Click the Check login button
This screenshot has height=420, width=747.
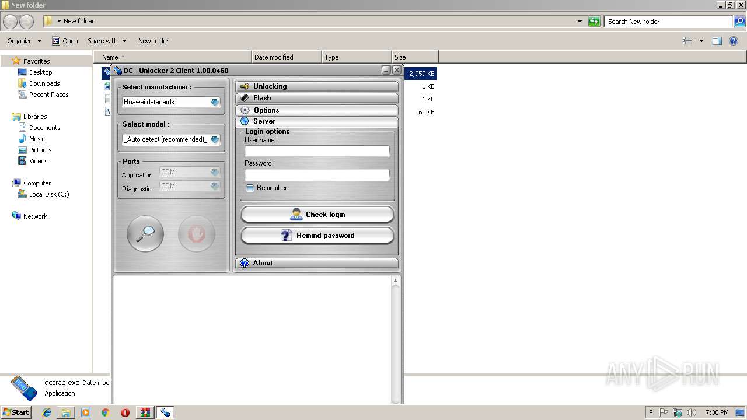317,215
